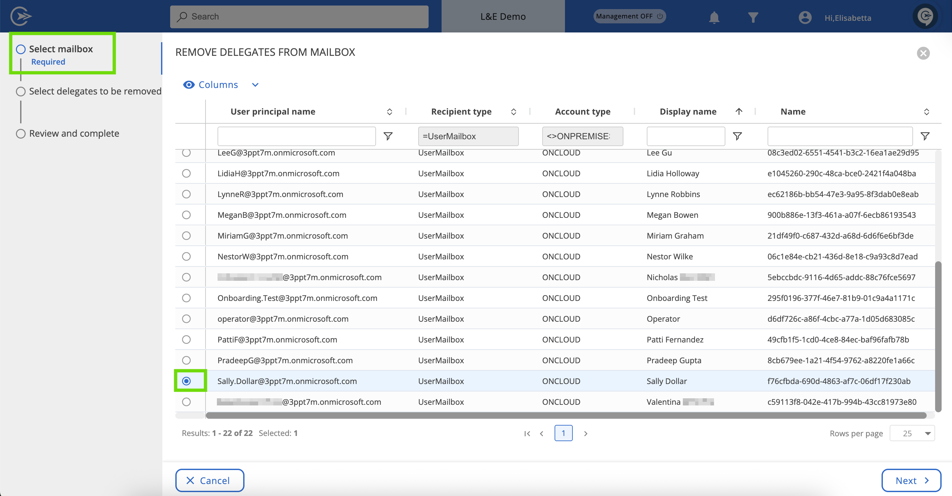Sort by Name column arrows

tap(926, 112)
